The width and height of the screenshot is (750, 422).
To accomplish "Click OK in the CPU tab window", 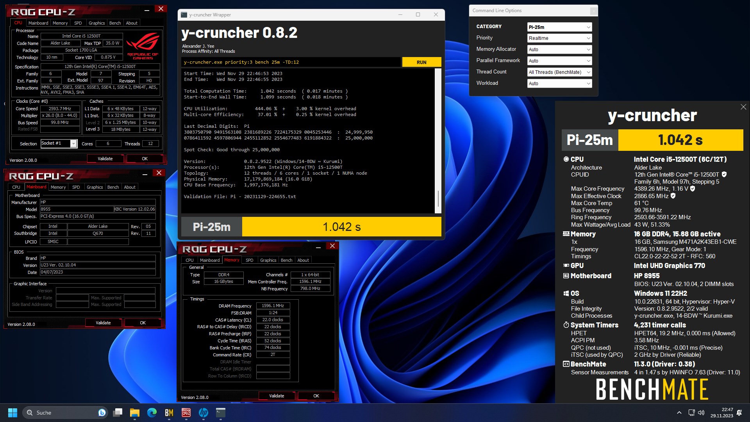I will (x=145, y=159).
